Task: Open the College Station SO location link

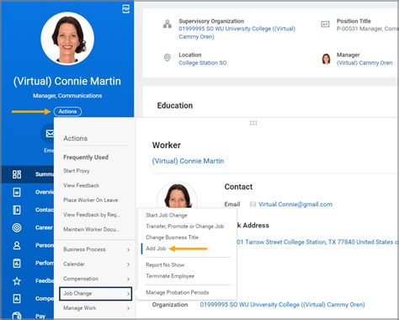Action: [x=203, y=63]
